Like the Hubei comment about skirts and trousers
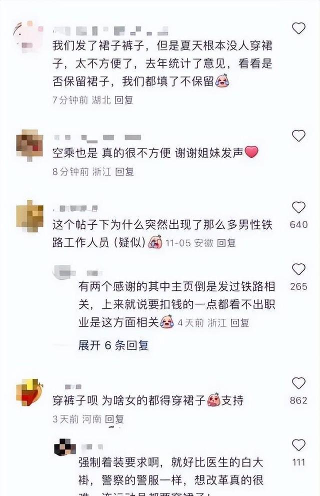 click(298, 29)
